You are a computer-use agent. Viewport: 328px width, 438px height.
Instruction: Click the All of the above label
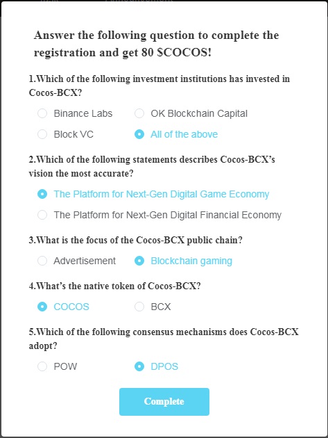tap(184, 134)
